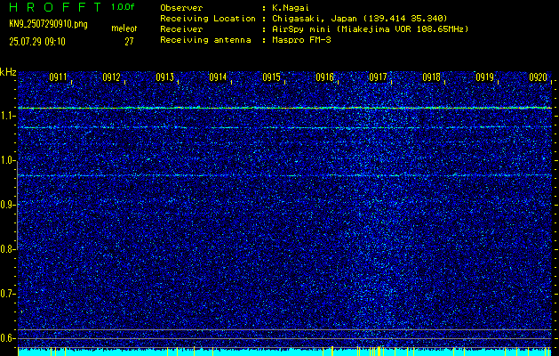This screenshot has height=356, width=559.
Task: Click the 0.8 frequency axis label
Action: [6, 249]
